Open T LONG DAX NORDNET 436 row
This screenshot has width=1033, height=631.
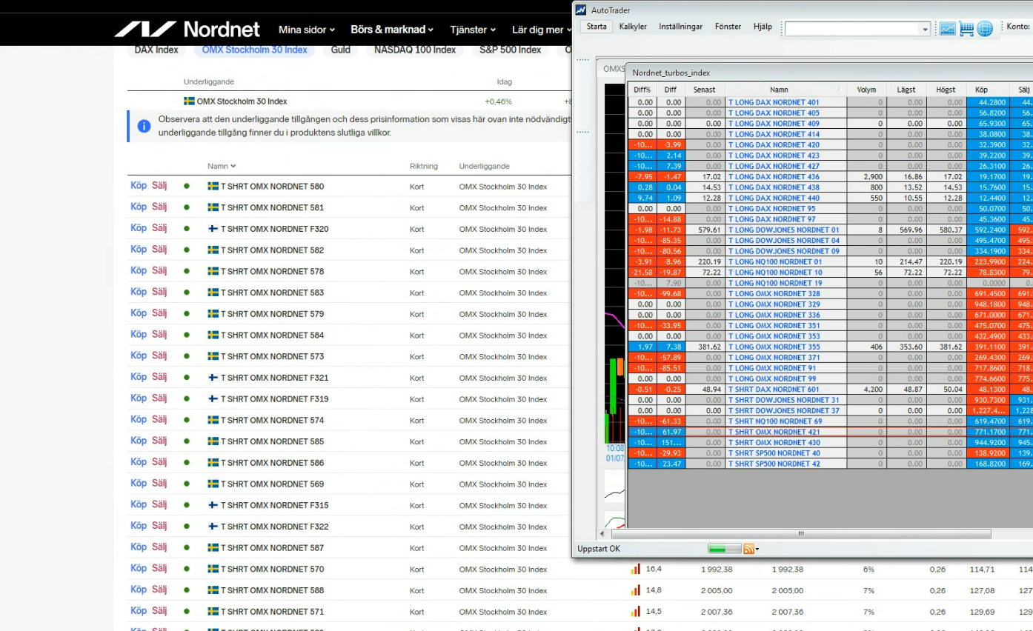(774, 177)
